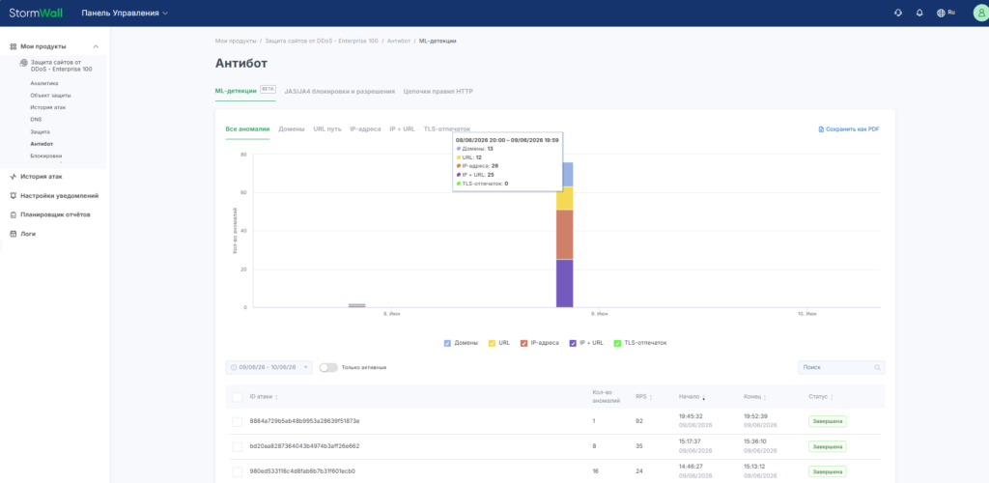Open notifications bell icon

pos(919,13)
